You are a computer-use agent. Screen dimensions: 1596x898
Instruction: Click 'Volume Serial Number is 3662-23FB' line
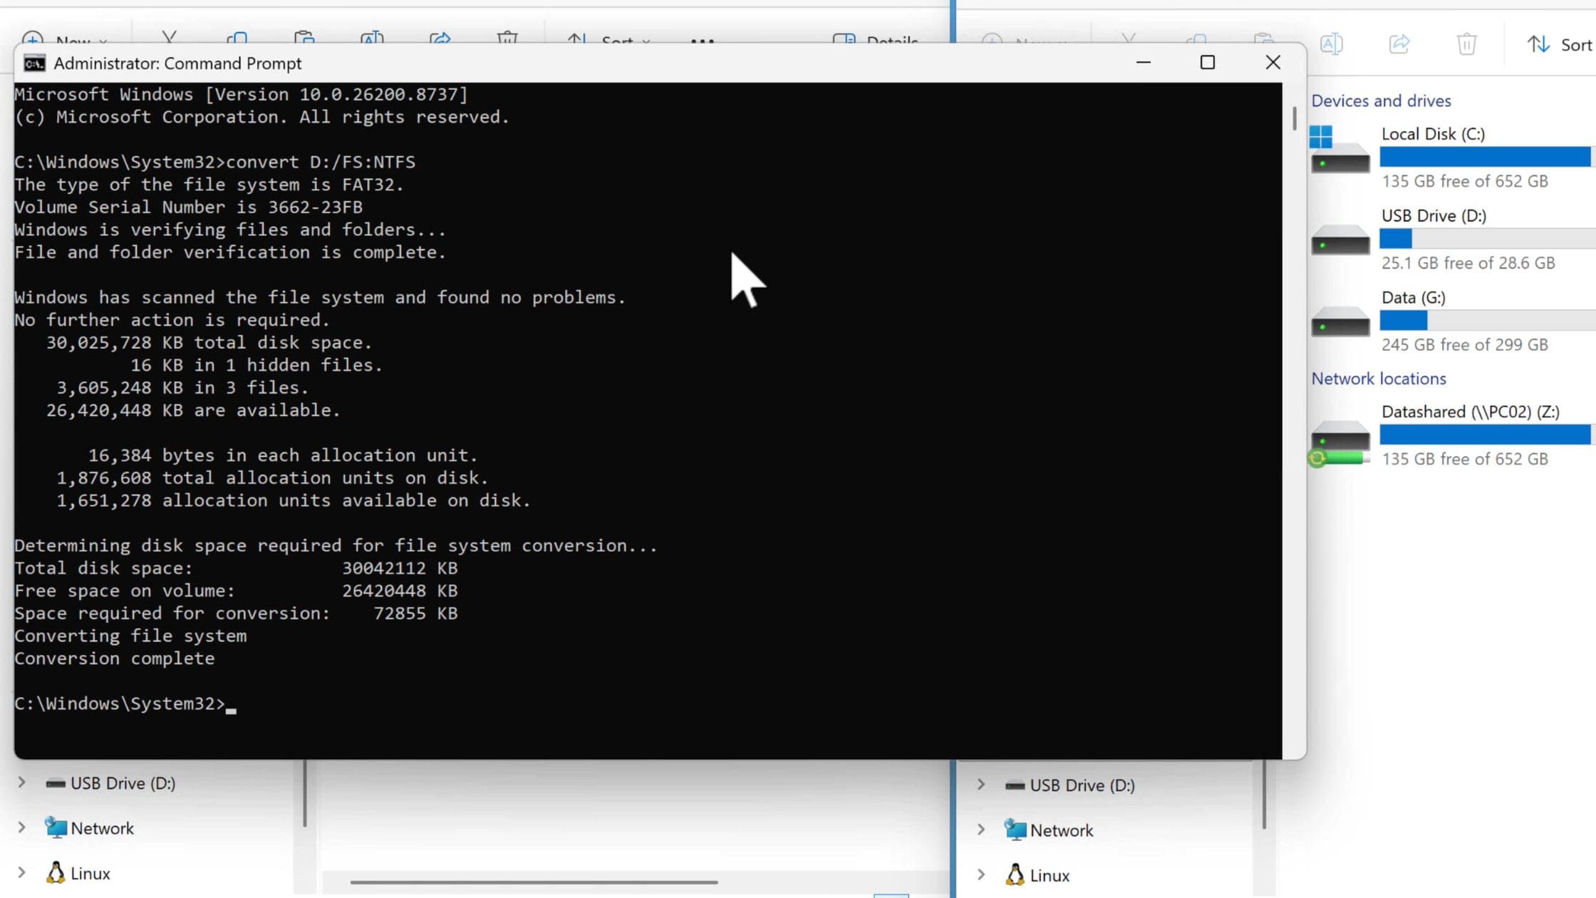pos(188,207)
